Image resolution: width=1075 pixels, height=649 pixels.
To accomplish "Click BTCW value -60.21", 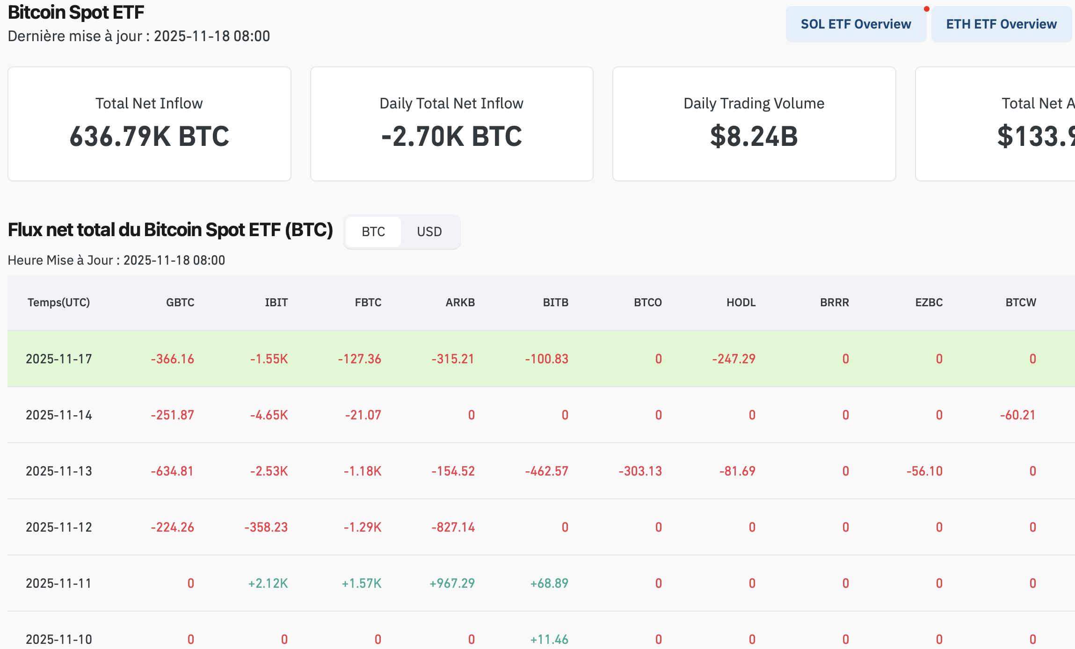I will pyautogui.click(x=1017, y=415).
